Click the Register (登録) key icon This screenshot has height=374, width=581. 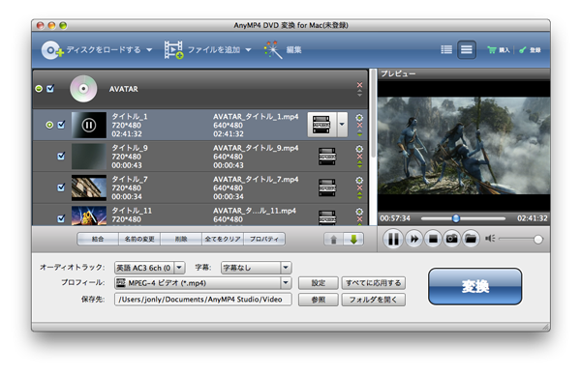click(x=523, y=50)
